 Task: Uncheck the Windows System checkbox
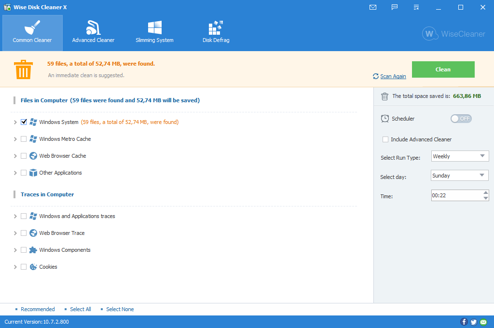[x=24, y=122]
